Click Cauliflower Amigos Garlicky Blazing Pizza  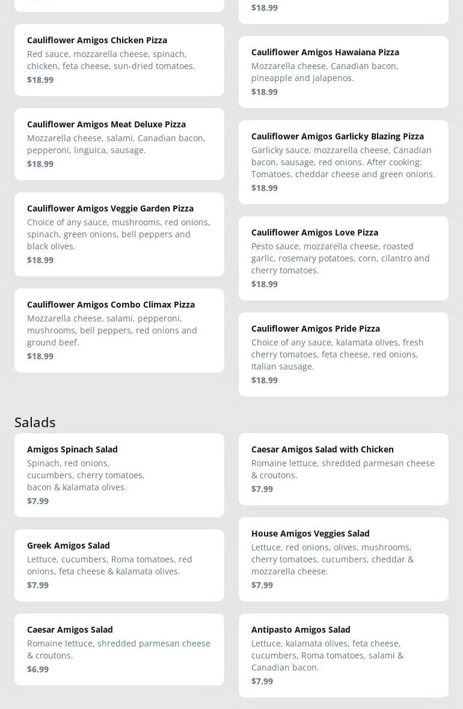tap(343, 162)
